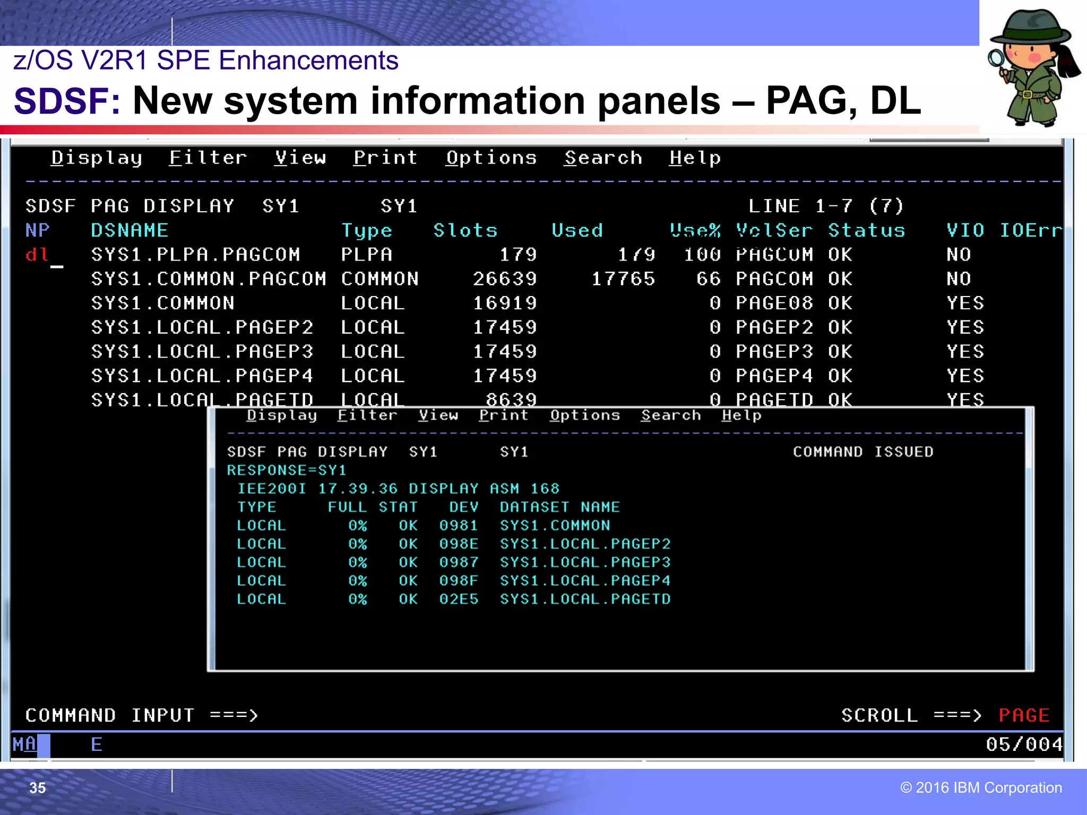Click the SDSF slide title text
The height and width of the screenshot is (815, 1087).
tap(467, 100)
